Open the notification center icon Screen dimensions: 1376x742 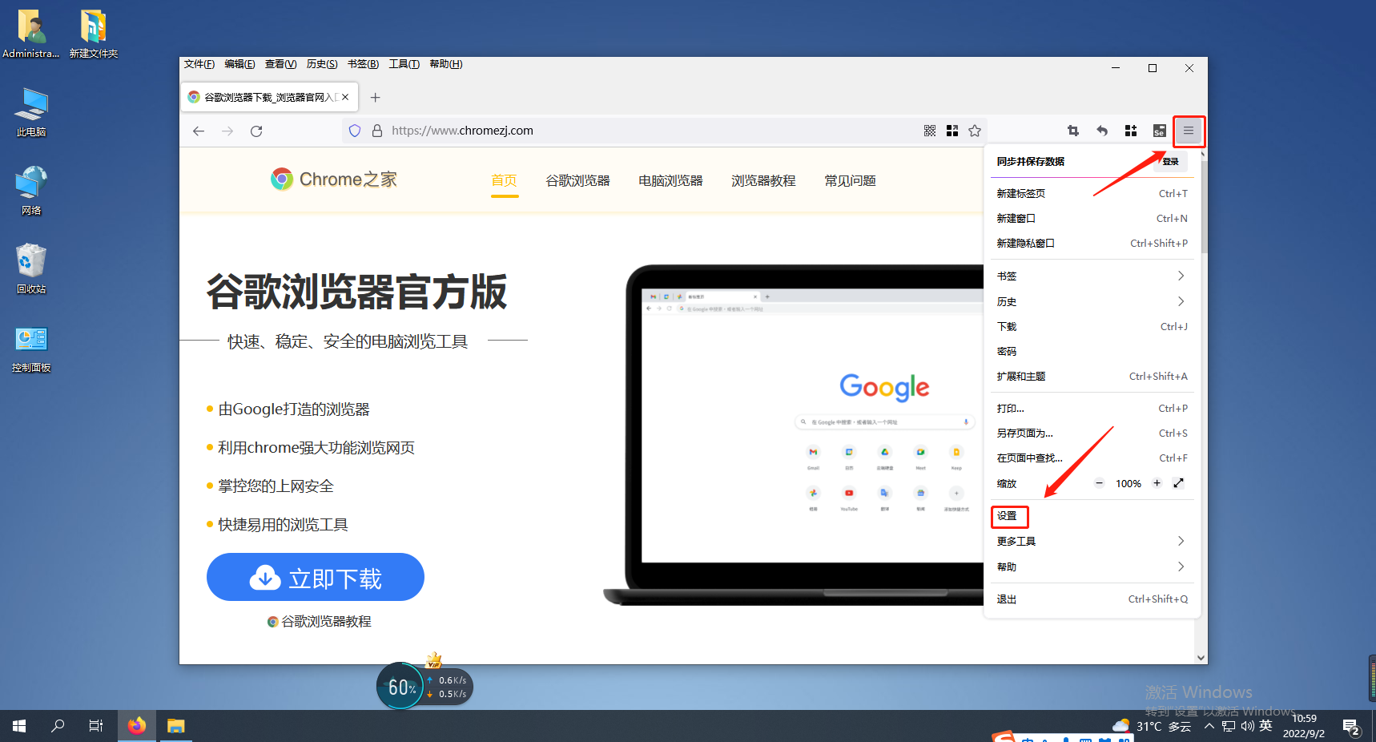coord(1352,728)
